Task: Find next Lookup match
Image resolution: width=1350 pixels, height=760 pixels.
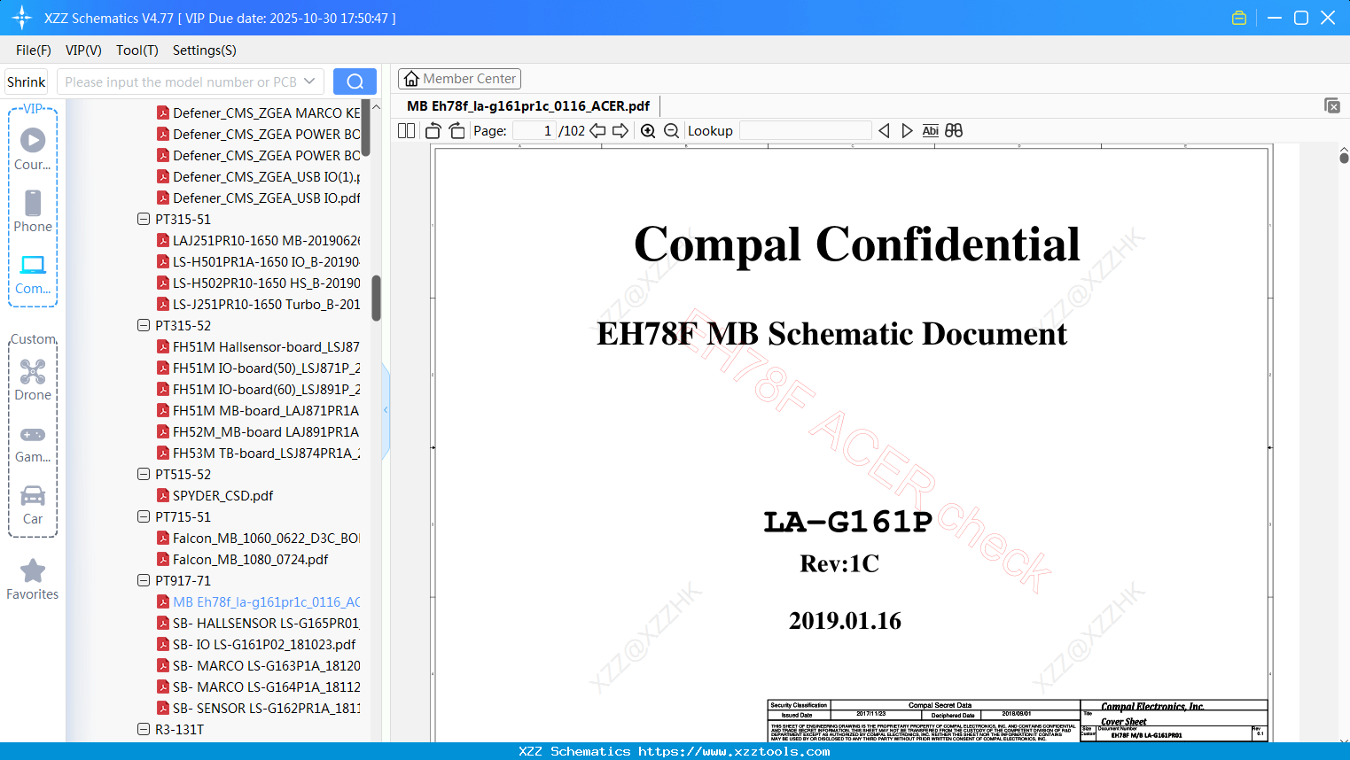Action: [907, 130]
